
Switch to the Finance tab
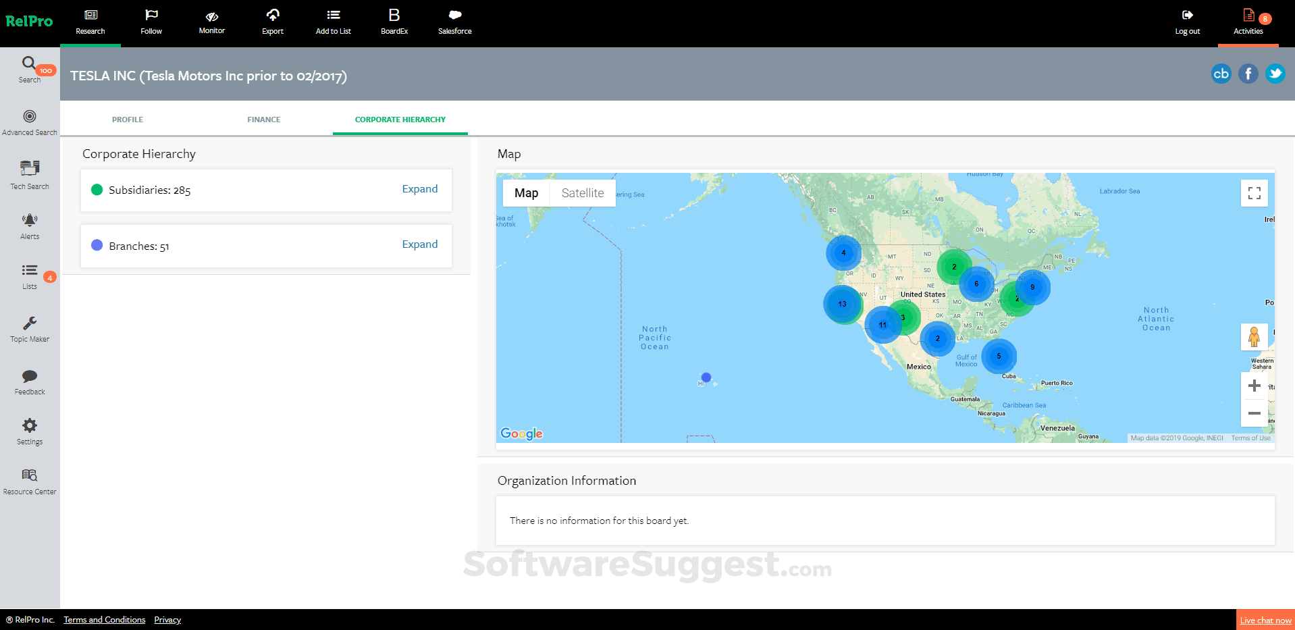[x=264, y=120]
